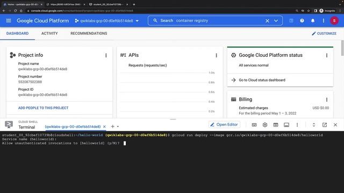This screenshot has width=344, height=193.
Task: Click the Cloud Shell terminal logo icon
Action: tap(9, 124)
